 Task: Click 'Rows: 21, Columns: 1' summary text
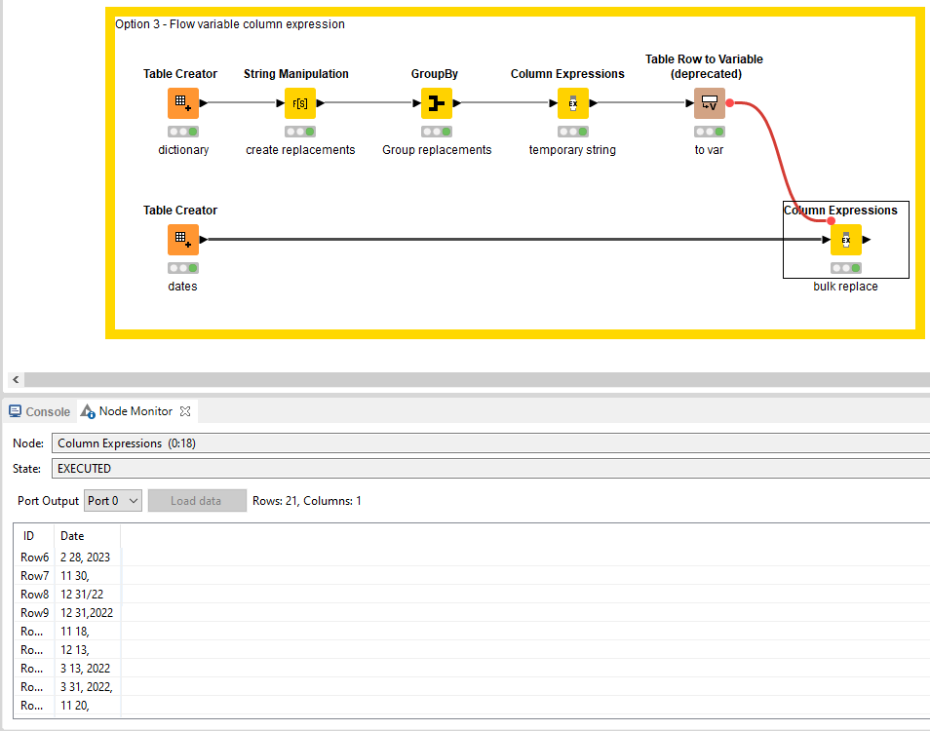pos(307,501)
